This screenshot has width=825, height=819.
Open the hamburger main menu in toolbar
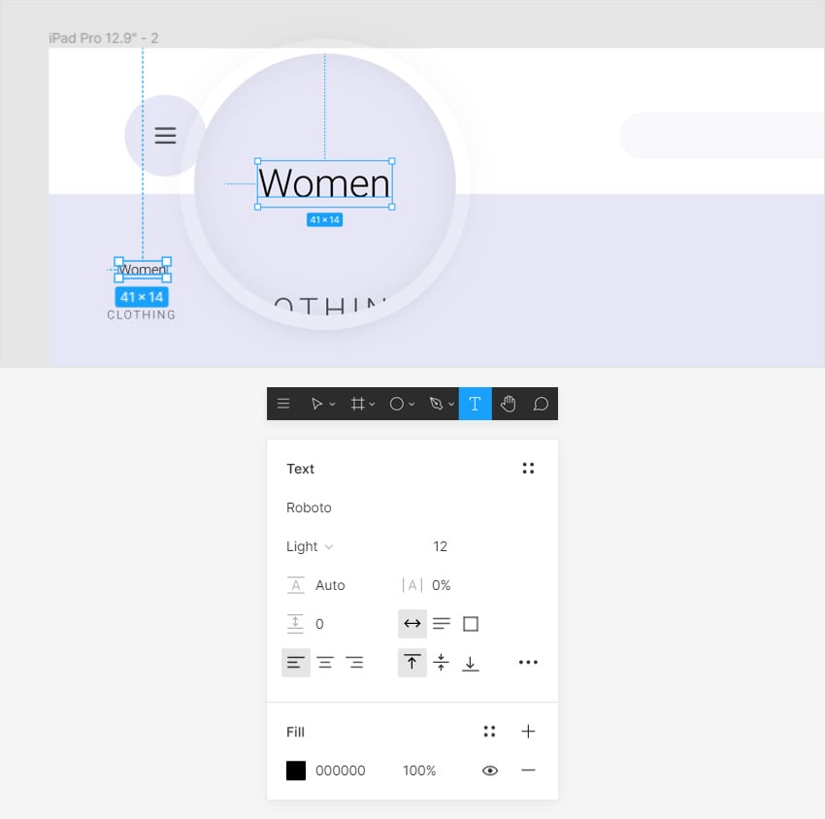pyautogui.click(x=283, y=404)
